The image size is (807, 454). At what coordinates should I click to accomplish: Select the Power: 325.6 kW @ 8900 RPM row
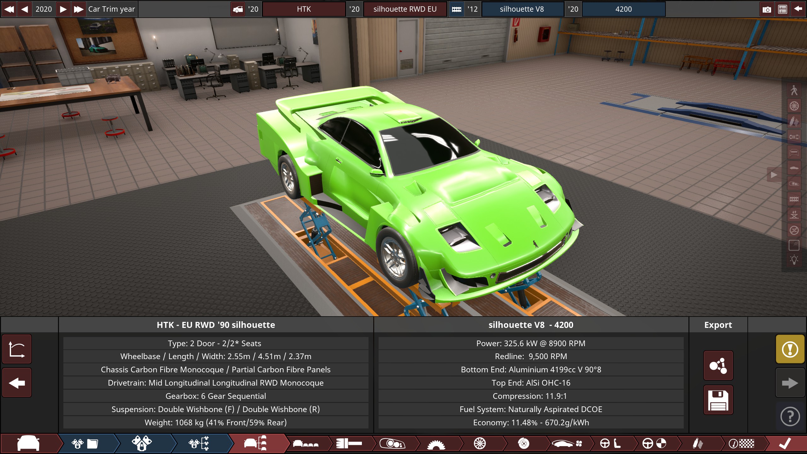(x=531, y=343)
